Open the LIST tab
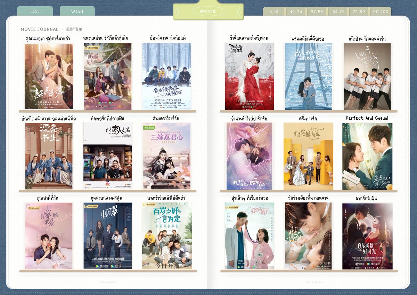The height and width of the screenshot is (295, 417). click(x=35, y=11)
